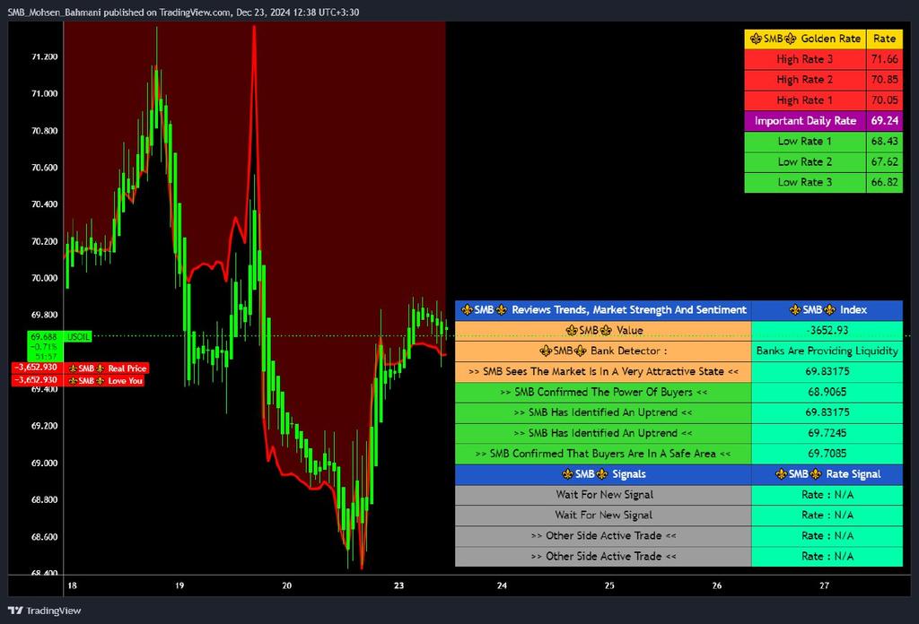Click the 68.43 rate value
Viewport: 919px width, 624px height.
884,141
